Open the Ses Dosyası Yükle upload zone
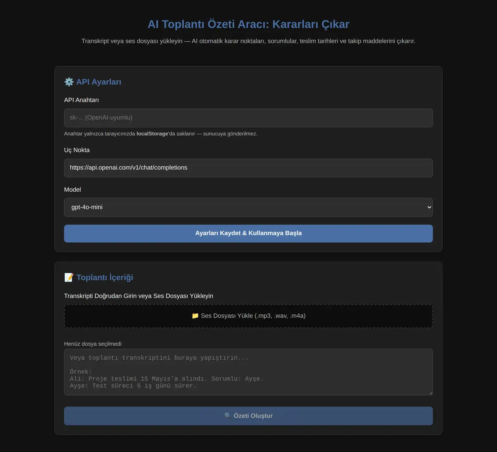Screen dimensions: 497x452 [x=248, y=316]
